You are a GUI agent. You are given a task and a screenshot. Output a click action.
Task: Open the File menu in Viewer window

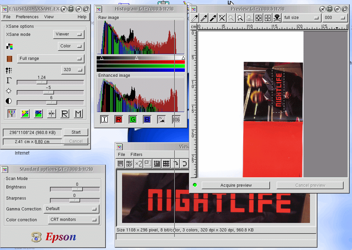(121, 155)
